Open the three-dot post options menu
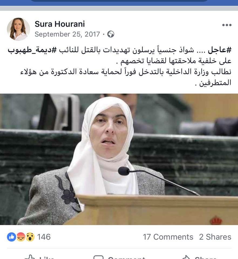Viewport: 238px width, 259px height. tap(227, 25)
